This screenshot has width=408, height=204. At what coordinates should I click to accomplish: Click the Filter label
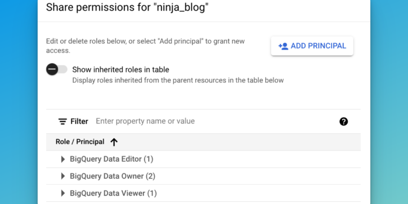click(x=80, y=121)
